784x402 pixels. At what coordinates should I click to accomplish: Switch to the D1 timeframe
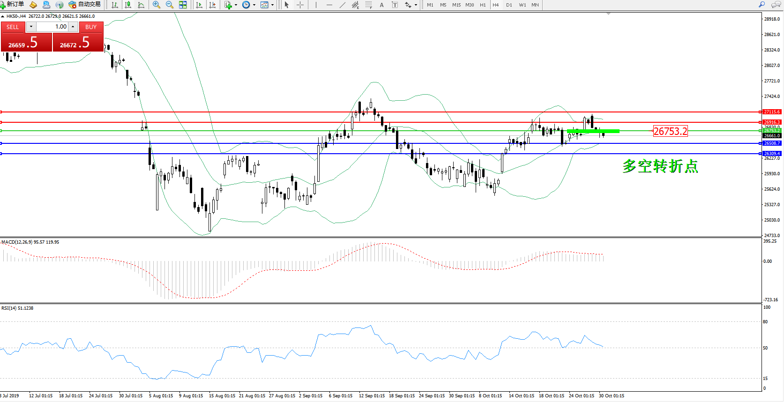(509, 5)
